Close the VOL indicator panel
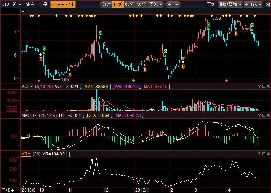The width and height of the screenshot is (271, 193). point(268,86)
